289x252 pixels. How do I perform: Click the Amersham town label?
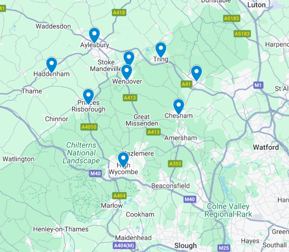[181, 138]
